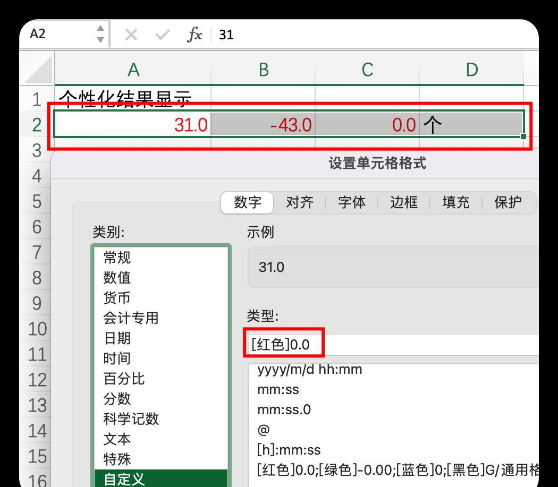Click cell A2 showing 31.0
This screenshot has width=558, height=487.
pyautogui.click(x=133, y=124)
